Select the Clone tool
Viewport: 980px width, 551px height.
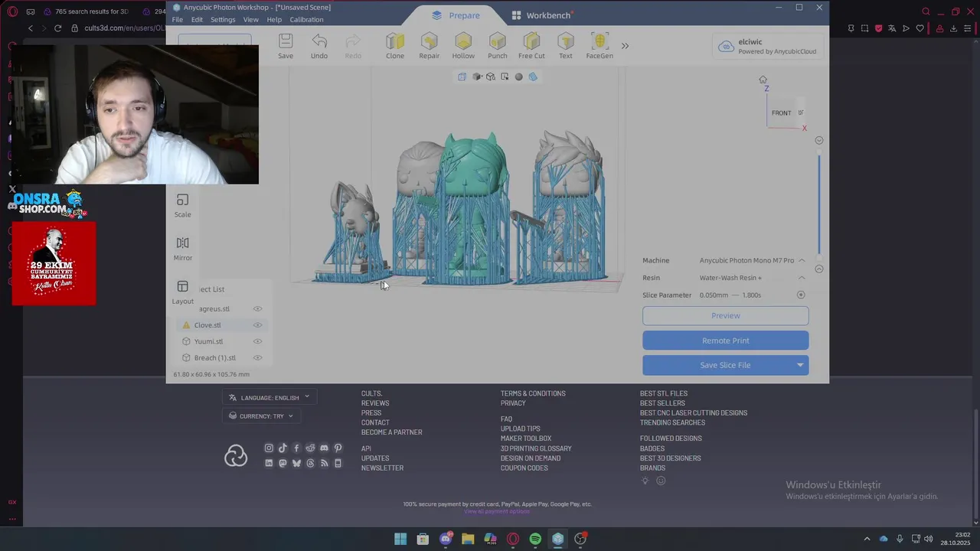click(x=395, y=46)
